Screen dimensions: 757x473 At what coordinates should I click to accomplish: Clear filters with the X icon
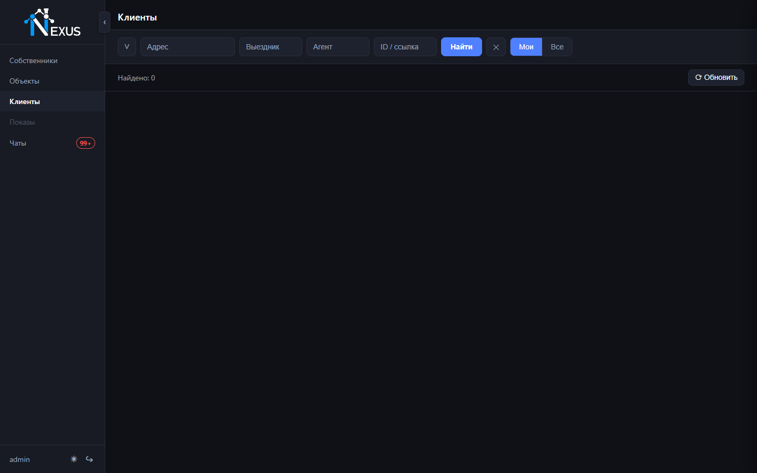click(x=496, y=47)
